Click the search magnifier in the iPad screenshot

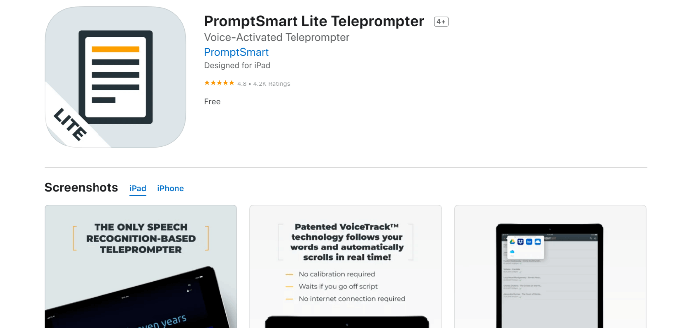(592, 238)
